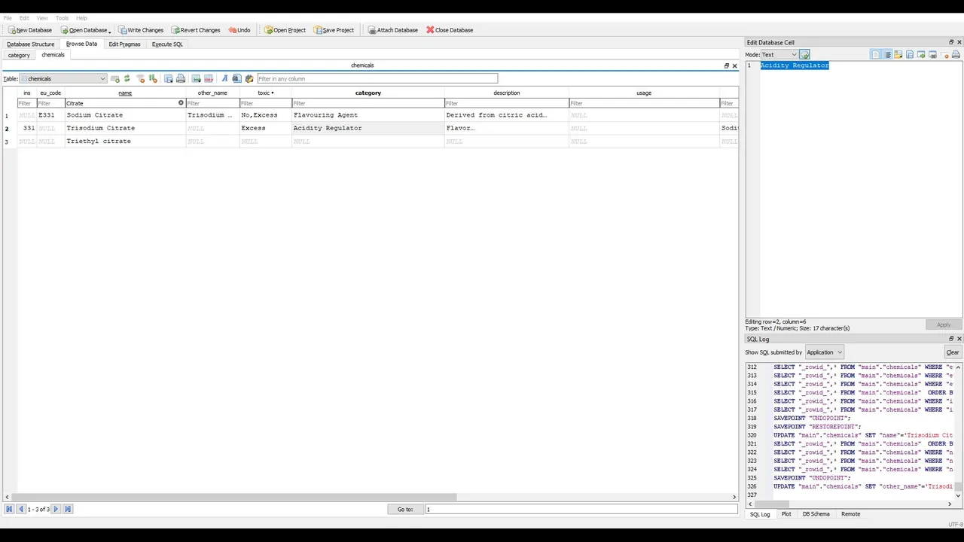This screenshot has height=542, width=964.
Task: Go to the last record page
Action: [x=67, y=509]
